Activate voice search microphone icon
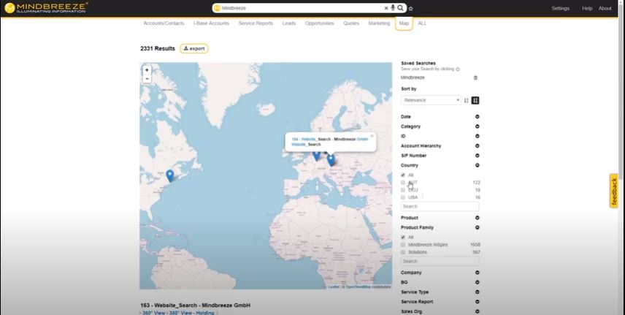 [393, 8]
